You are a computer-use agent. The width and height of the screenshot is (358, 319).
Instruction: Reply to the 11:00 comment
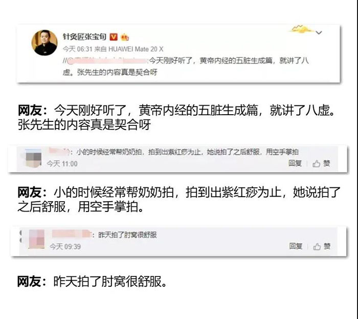point(295,163)
